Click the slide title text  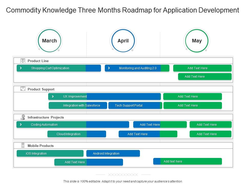(122, 10)
